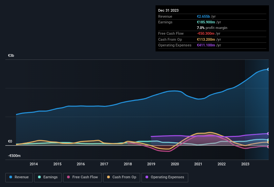Screen dimensions: 274x187
Task: Click the purple Operating Expenses line end marker
Action: [268, 134]
